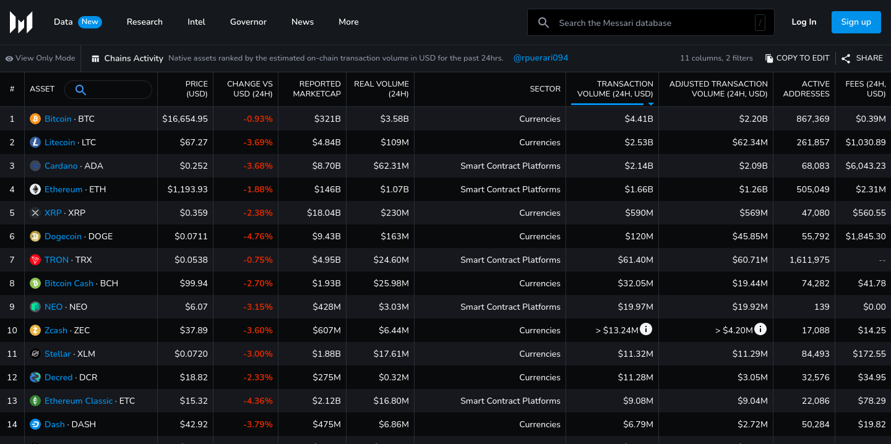Viewport: 891px width, 444px height.
Task: Click the Zcash coin icon
Action: pos(35,330)
